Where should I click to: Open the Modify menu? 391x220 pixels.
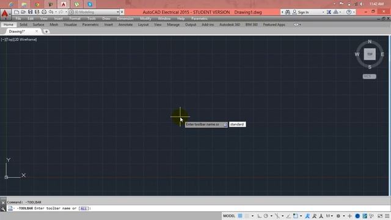(145, 18)
